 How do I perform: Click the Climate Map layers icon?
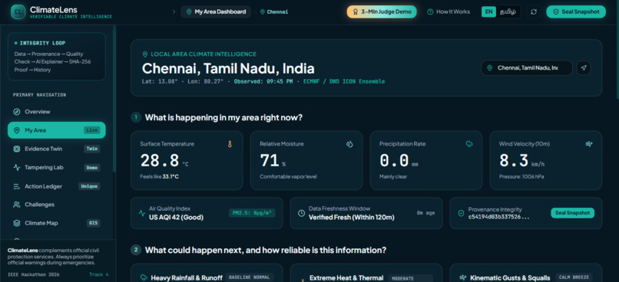[x=17, y=223]
